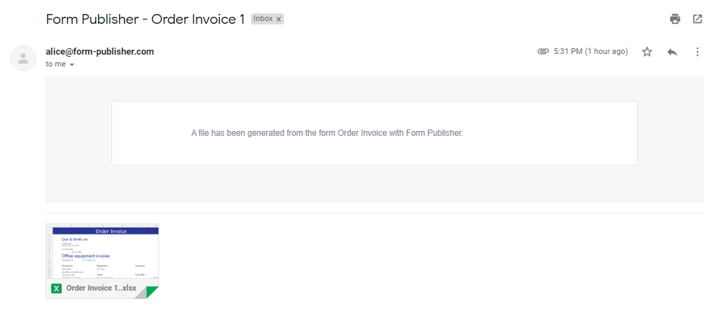Image resolution: width=713 pixels, height=313 pixels.
Task: Click the sender's profile avatar
Action: [x=23, y=57]
